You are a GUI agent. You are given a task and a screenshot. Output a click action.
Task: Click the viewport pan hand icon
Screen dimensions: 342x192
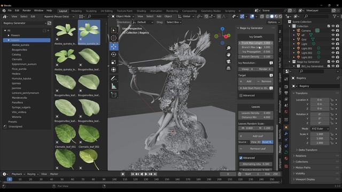(228, 54)
